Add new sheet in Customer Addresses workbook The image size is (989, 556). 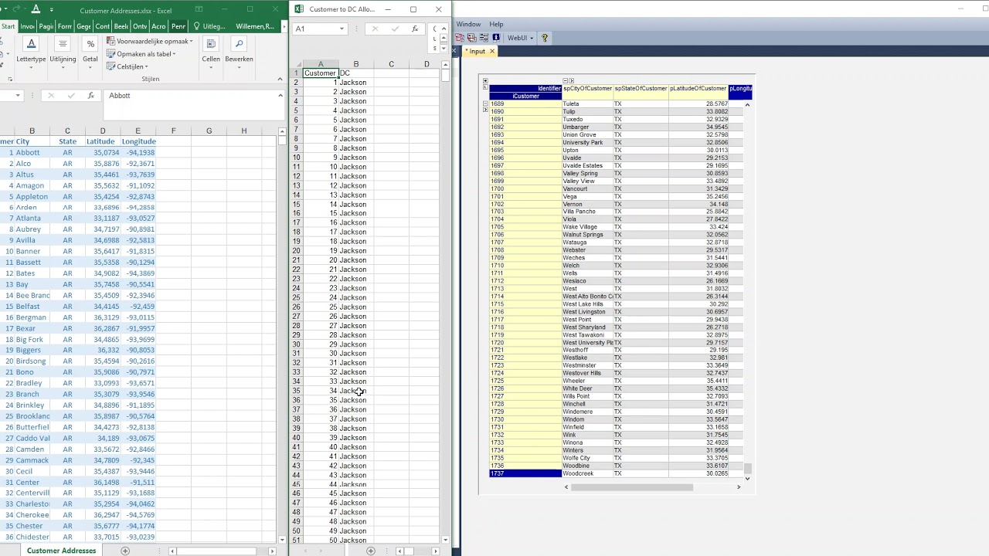point(125,551)
